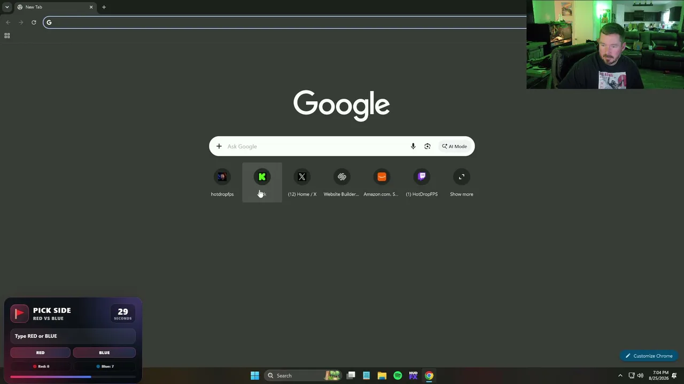Click the plus icon in Google search box
Image resolution: width=684 pixels, height=384 pixels.
(219, 146)
